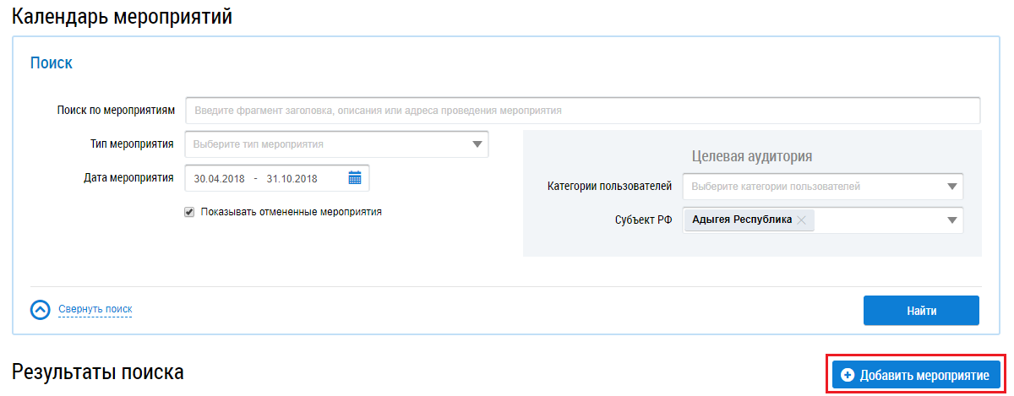
Task: Click the Поиск panel heading
Action: (x=52, y=62)
